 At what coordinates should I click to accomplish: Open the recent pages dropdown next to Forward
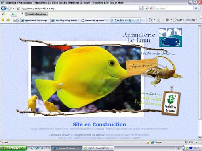[x=13, y=8]
